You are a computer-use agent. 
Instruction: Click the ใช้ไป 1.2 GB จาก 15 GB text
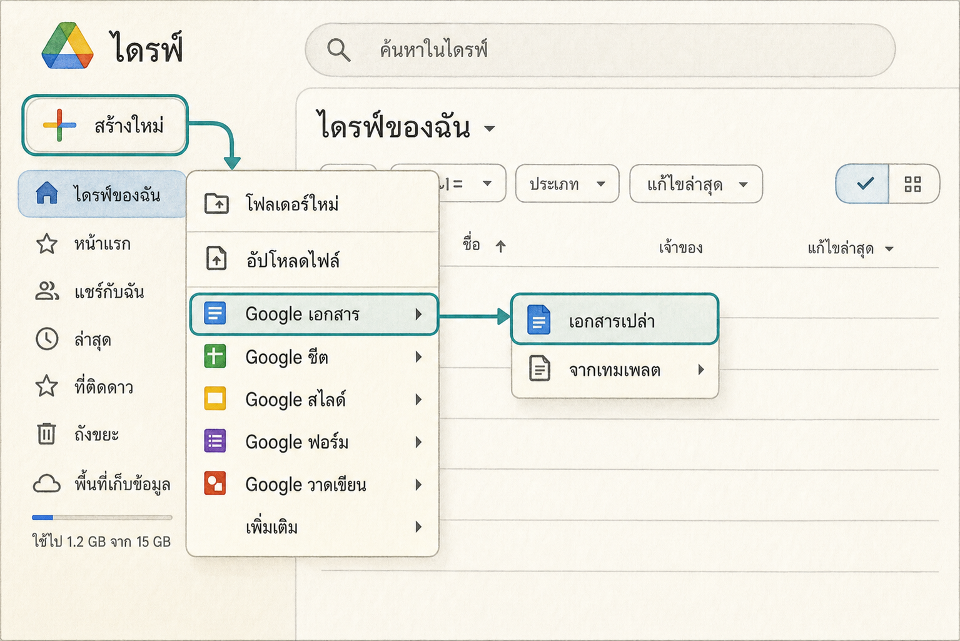click(101, 541)
